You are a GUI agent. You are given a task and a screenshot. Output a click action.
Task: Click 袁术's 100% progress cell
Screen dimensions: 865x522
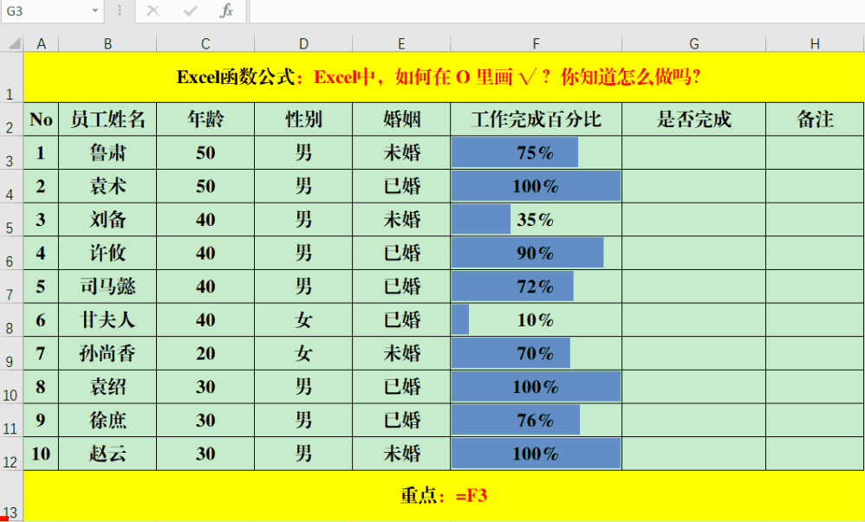click(536, 186)
